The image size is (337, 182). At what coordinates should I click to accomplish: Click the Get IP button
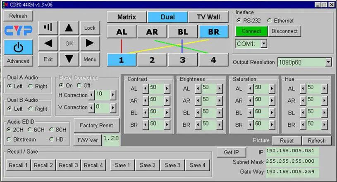(232, 152)
